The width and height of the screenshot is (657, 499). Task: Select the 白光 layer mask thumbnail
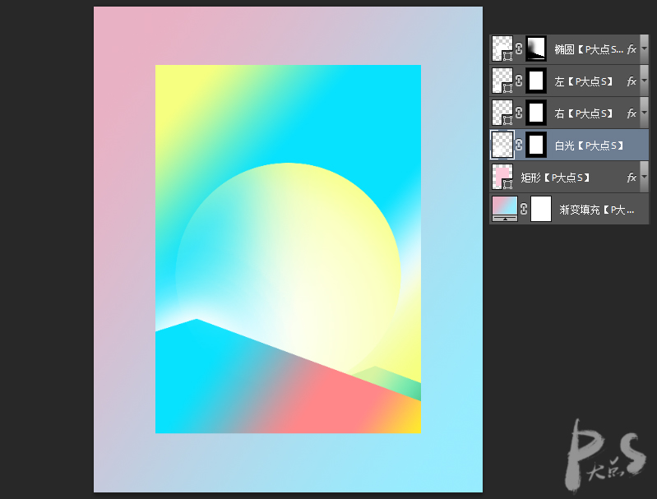(x=536, y=145)
